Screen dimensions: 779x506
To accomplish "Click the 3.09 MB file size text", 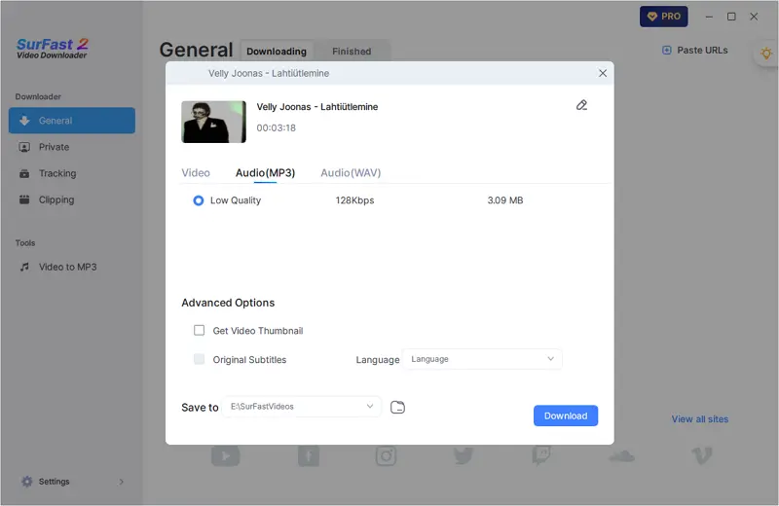I will click(x=505, y=200).
